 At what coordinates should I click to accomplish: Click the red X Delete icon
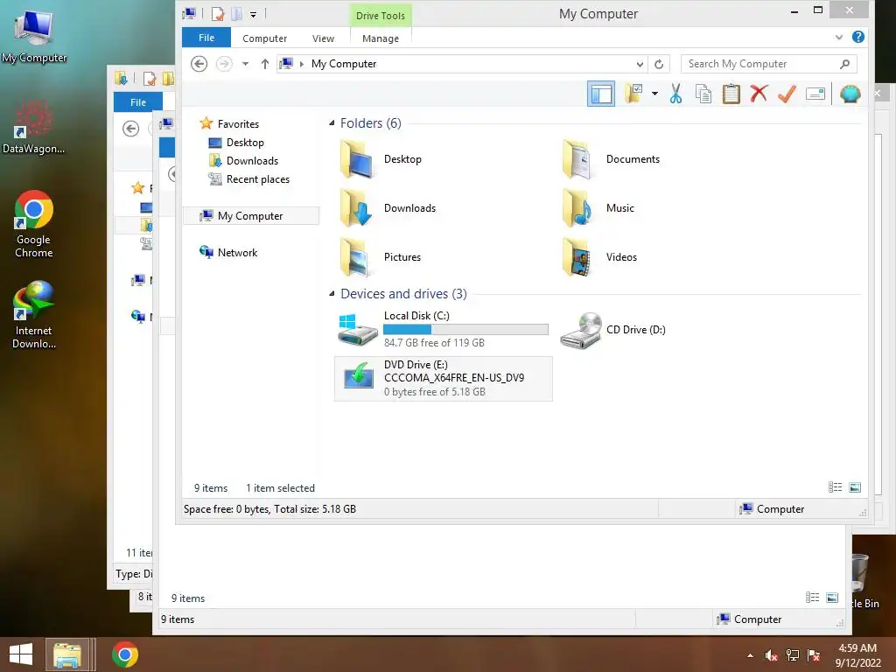(x=759, y=94)
